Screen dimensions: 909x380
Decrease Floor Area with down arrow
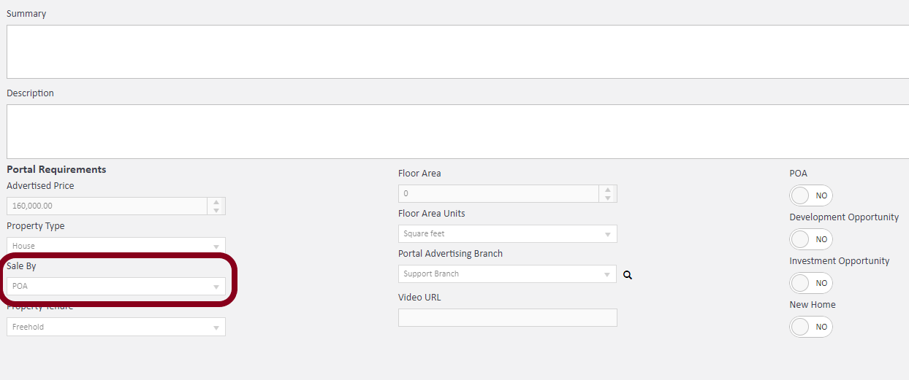coord(607,198)
